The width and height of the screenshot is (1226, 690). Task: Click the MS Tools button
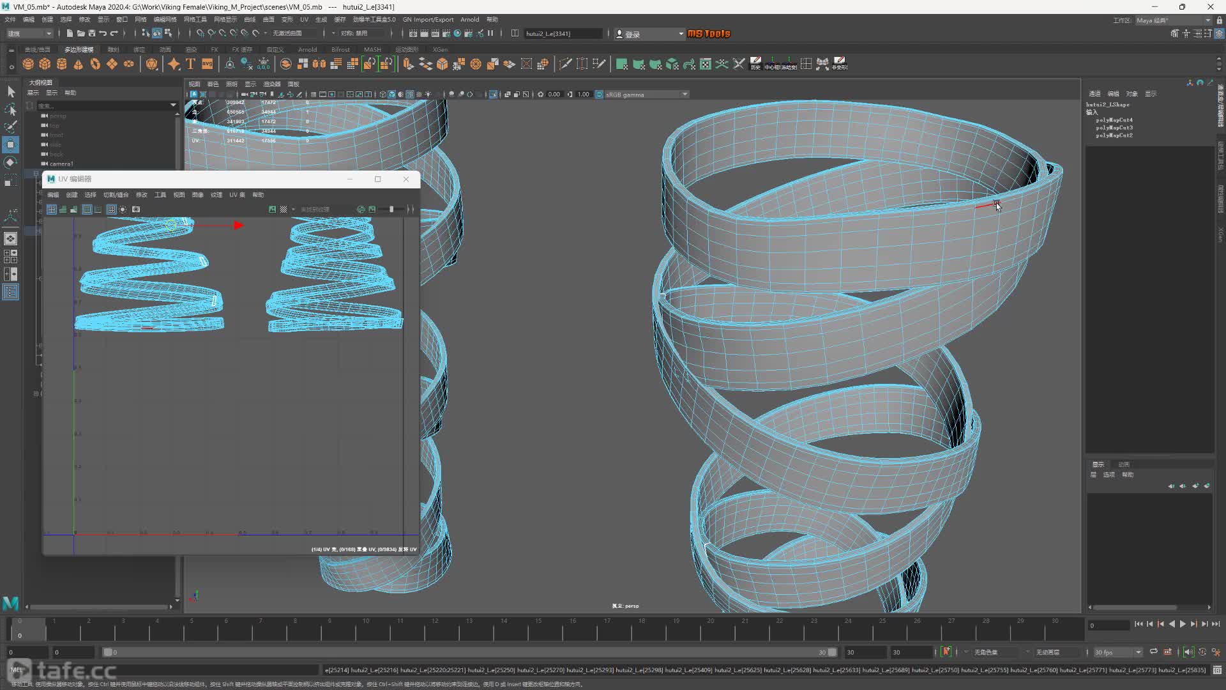point(708,34)
